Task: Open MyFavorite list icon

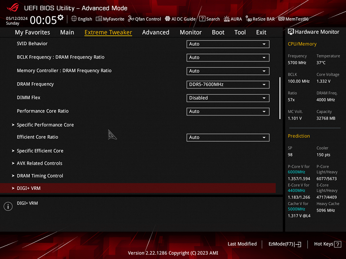Action: [x=99, y=19]
